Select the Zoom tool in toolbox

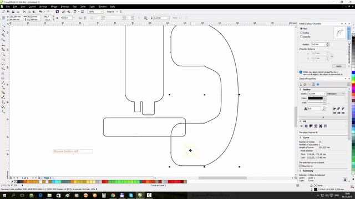point(3,40)
